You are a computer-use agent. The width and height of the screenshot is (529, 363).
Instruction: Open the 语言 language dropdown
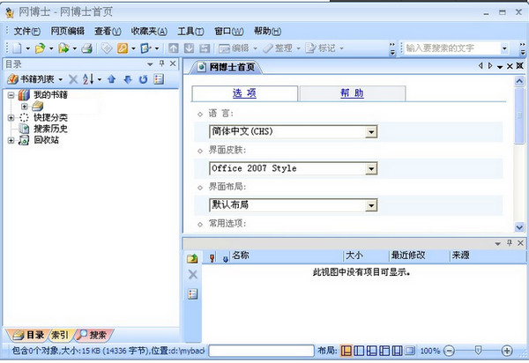pyautogui.click(x=371, y=132)
